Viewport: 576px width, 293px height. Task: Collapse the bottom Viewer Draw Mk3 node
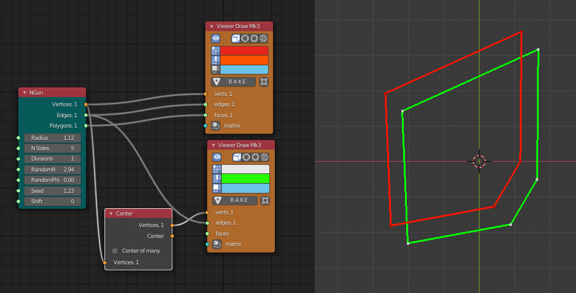213,145
